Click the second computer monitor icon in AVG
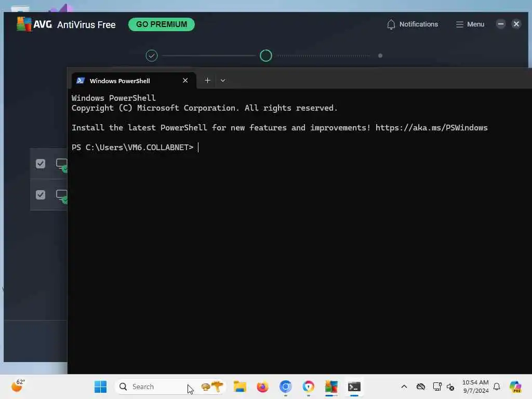The width and height of the screenshot is (532, 399). pyautogui.click(x=62, y=196)
